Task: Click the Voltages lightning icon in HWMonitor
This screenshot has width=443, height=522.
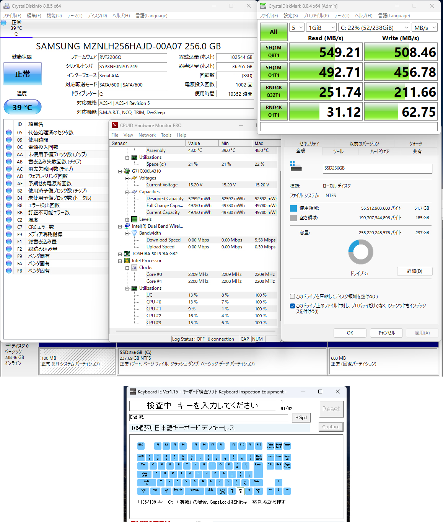Action: point(134,178)
